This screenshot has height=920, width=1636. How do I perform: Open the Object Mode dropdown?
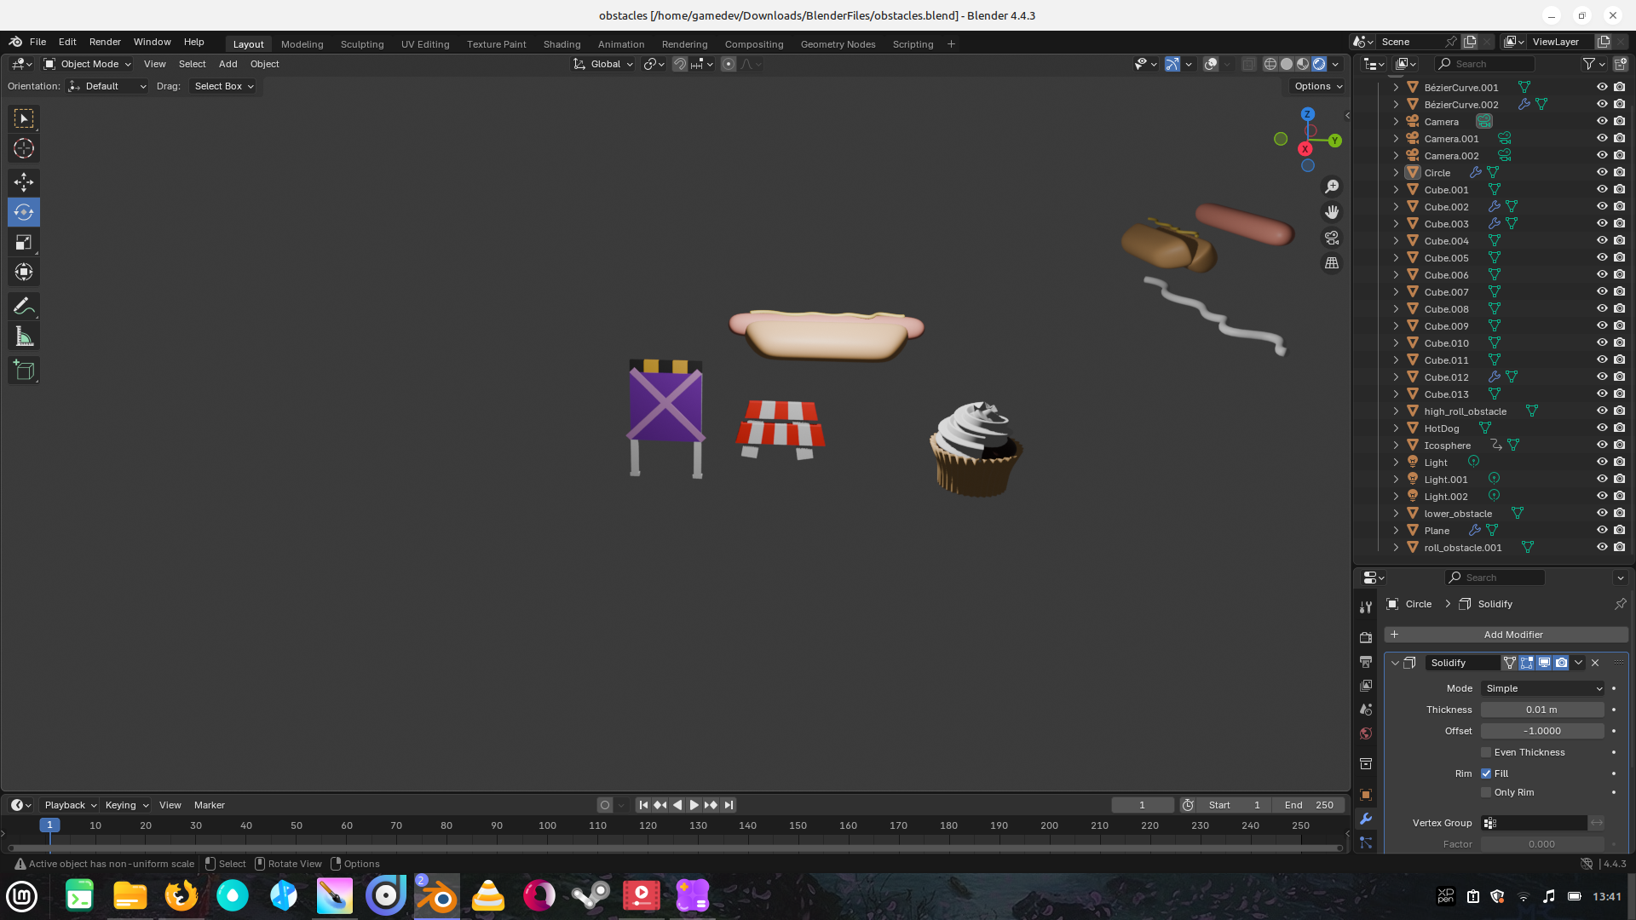coord(87,64)
